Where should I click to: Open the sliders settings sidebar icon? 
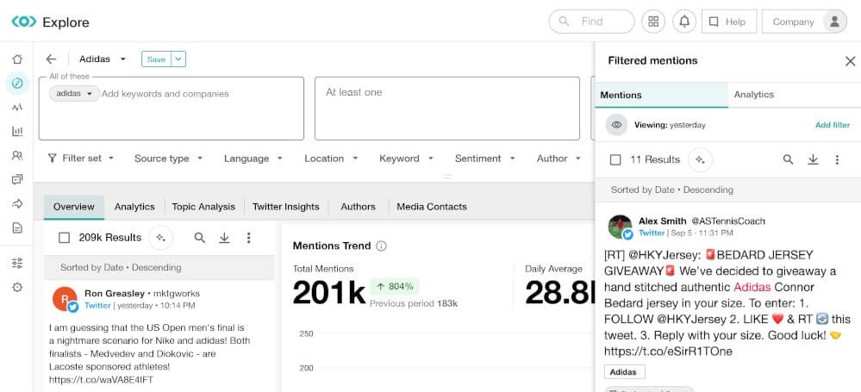click(x=17, y=263)
